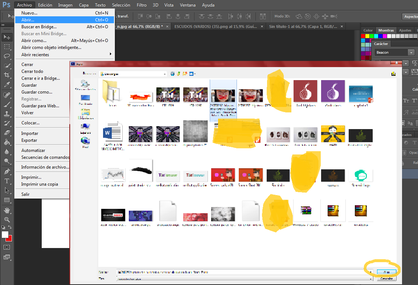Screen dimensions: 418x285
Task: Select the yellow folder in file list
Action: pos(113,92)
